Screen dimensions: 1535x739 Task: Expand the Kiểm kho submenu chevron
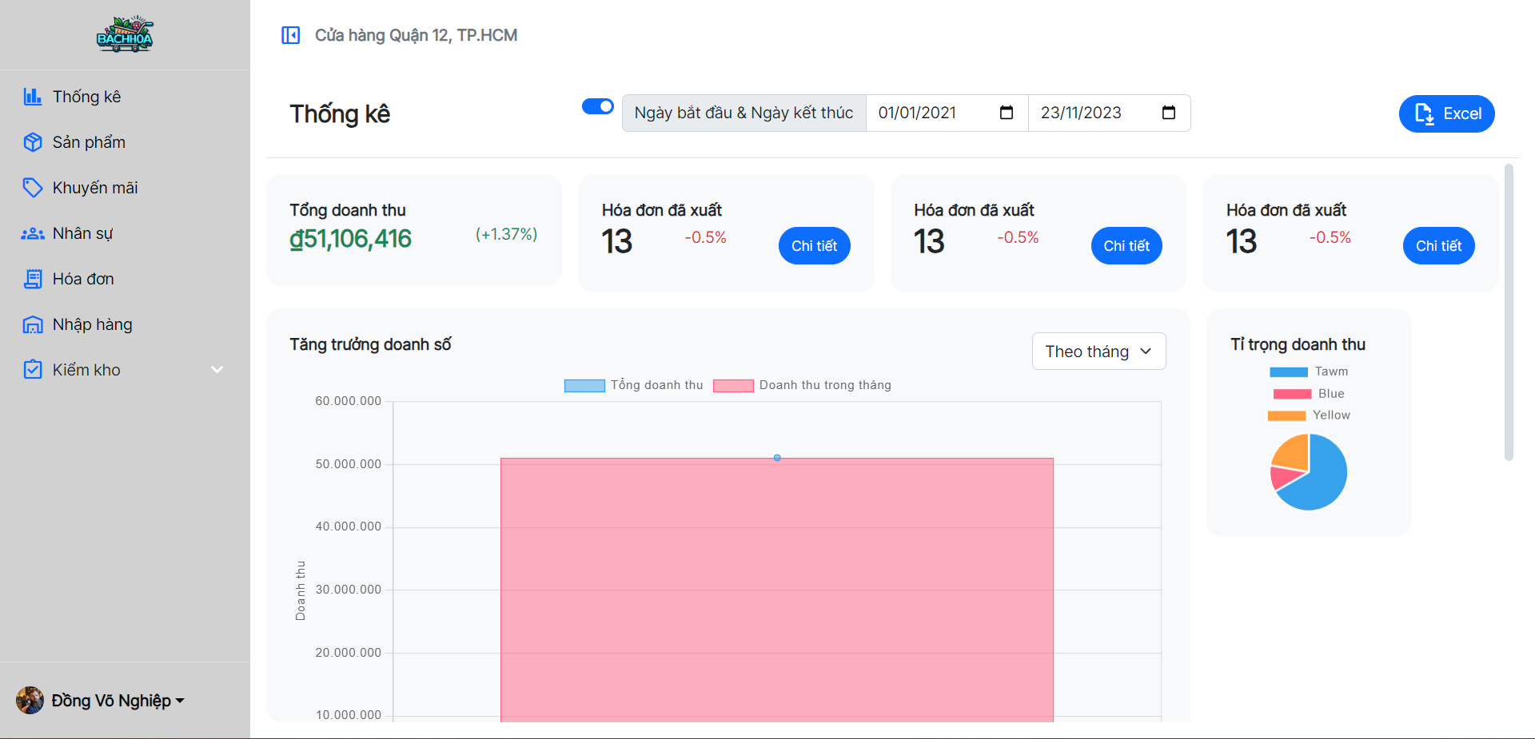pos(217,369)
